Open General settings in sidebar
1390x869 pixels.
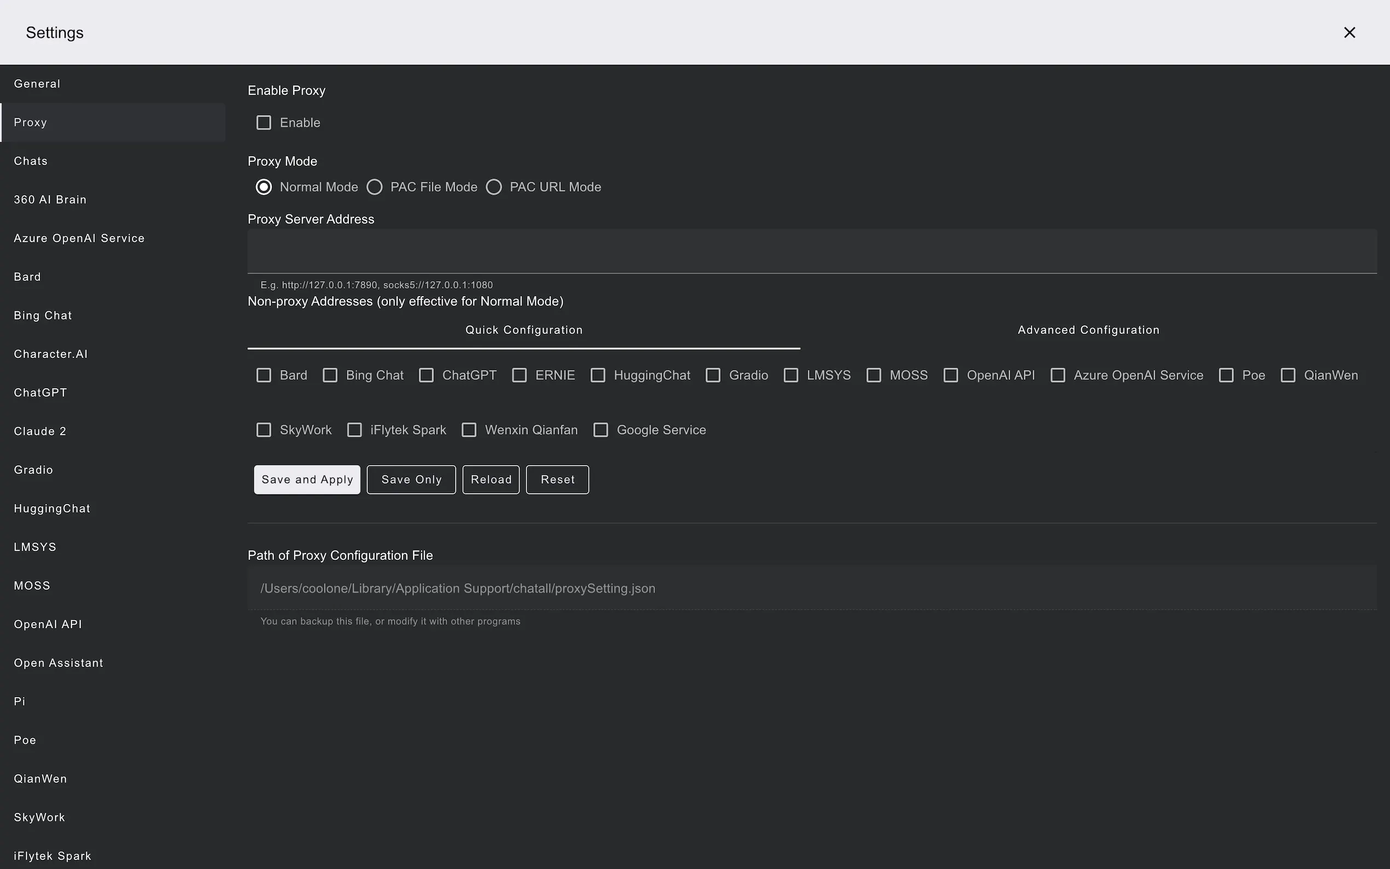[x=37, y=84]
